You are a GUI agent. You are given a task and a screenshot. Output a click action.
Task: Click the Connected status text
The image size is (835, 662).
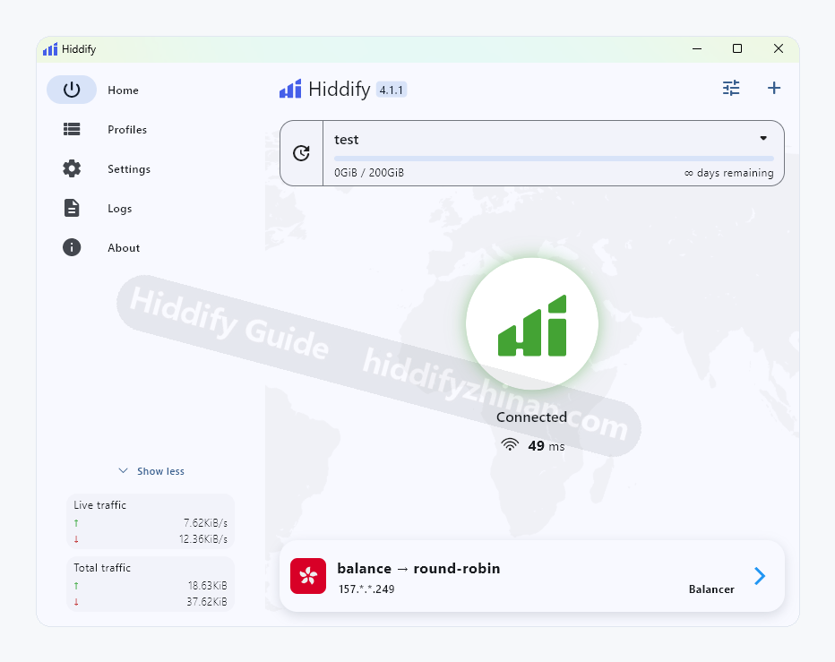pos(531,417)
